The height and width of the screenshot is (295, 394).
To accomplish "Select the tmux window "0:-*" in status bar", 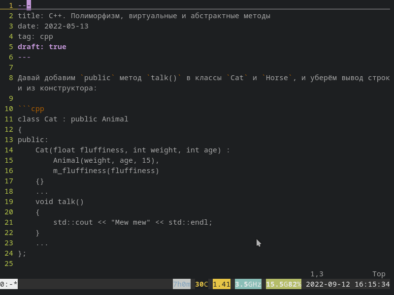I will tap(9, 284).
